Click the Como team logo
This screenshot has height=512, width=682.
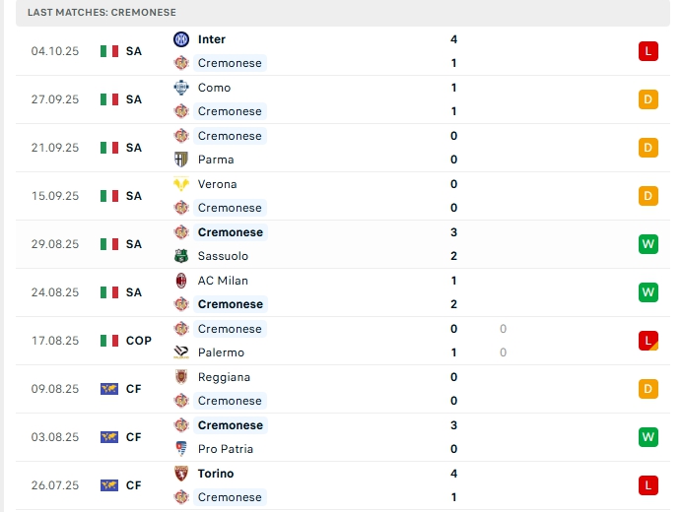coord(181,88)
